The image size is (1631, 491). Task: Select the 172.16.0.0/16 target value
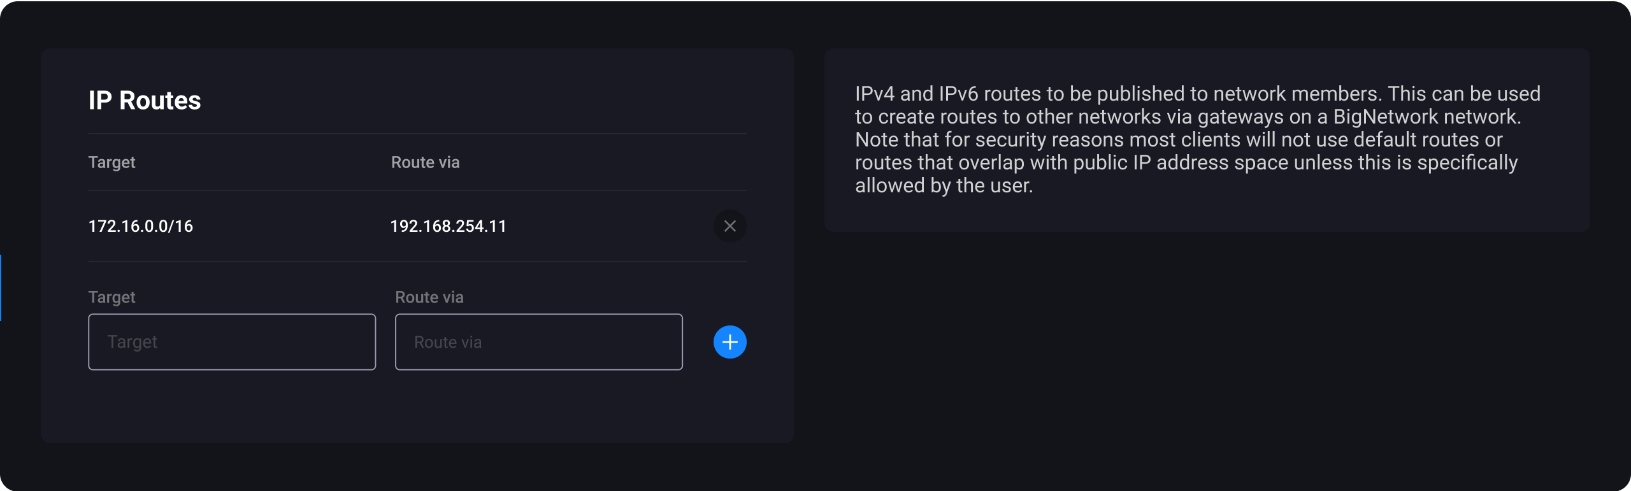click(141, 226)
